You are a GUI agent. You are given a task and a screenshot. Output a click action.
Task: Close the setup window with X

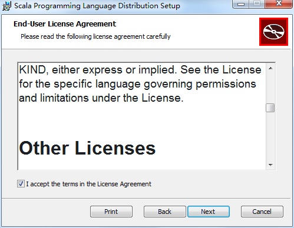pos(279,4)
